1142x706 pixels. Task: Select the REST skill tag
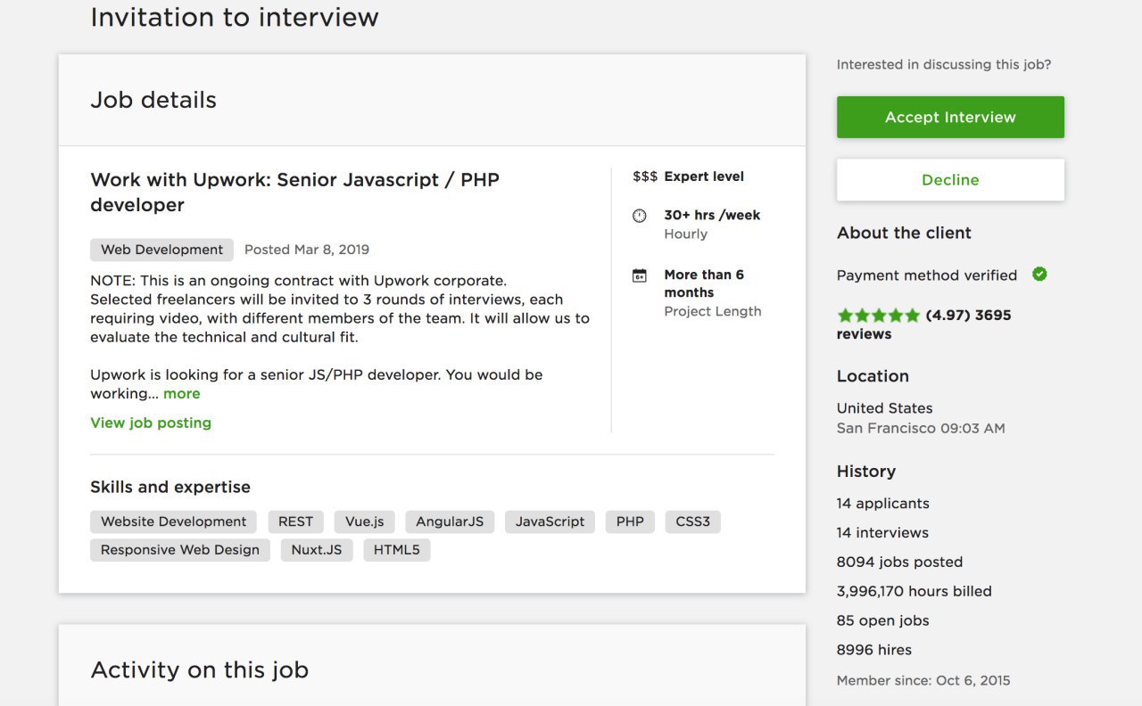click(295, 521)
